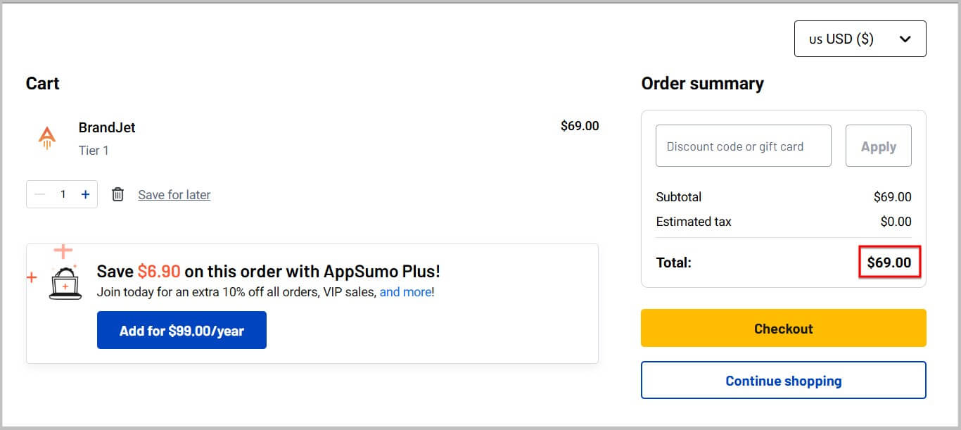This screenshot has height=430, width=961.
Task: Remove BrandJet using the trash icon
Action: (x=117, y=194)
